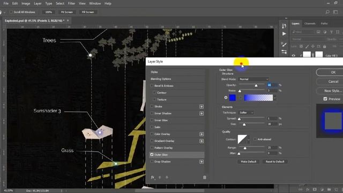343x193 pixels.
Task: Open the Filter menu
Action: click(71, 4)
